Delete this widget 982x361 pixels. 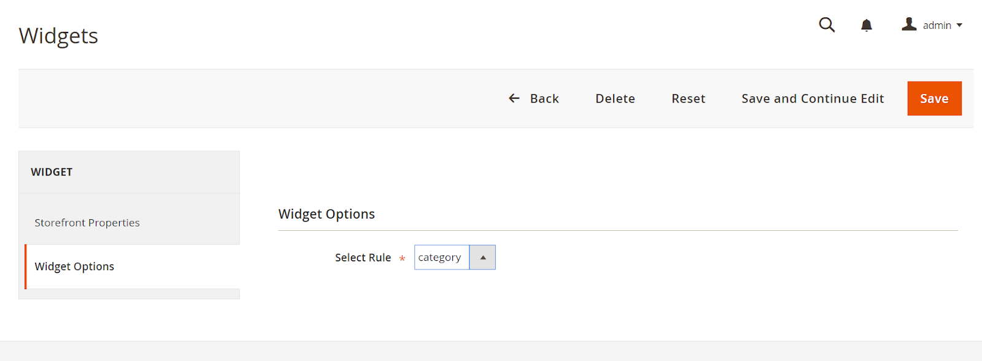point(615,99)
